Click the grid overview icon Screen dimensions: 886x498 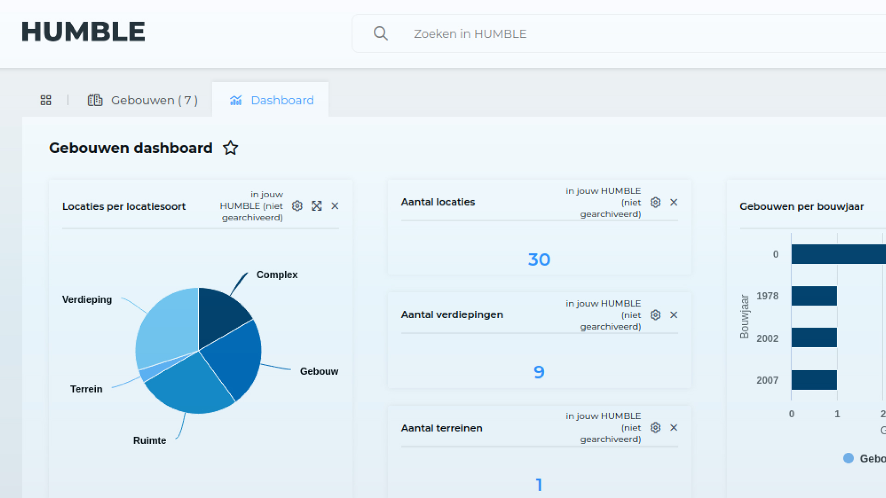(46, 100)
